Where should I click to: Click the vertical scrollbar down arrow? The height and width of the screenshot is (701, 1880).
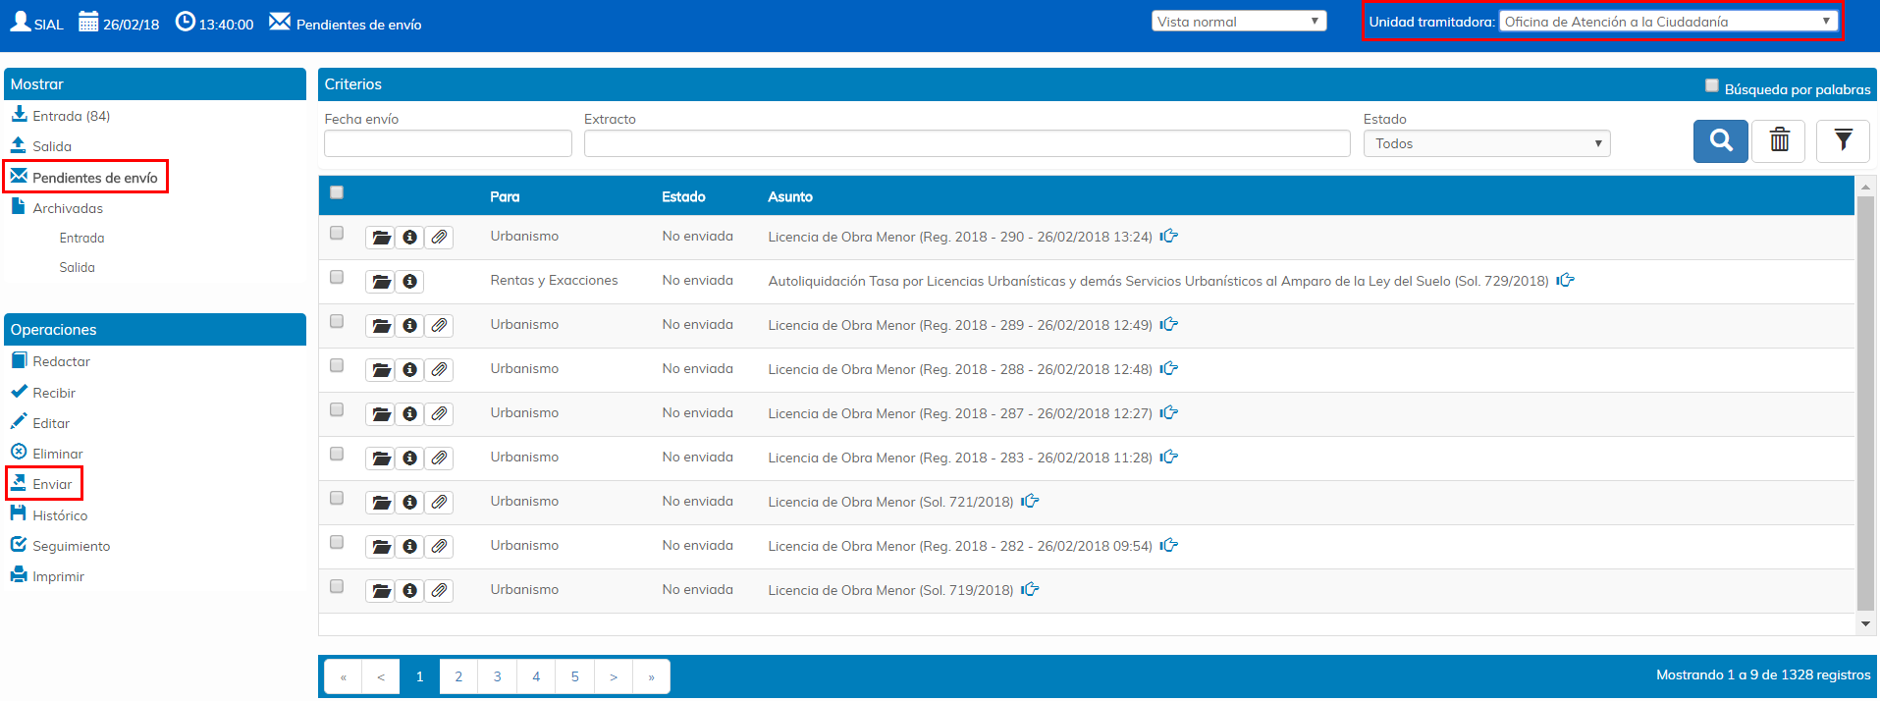tap(1865, 623)
